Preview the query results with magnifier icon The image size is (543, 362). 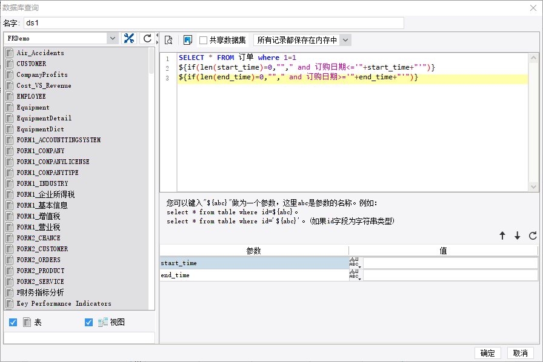[x=168, y=40]
